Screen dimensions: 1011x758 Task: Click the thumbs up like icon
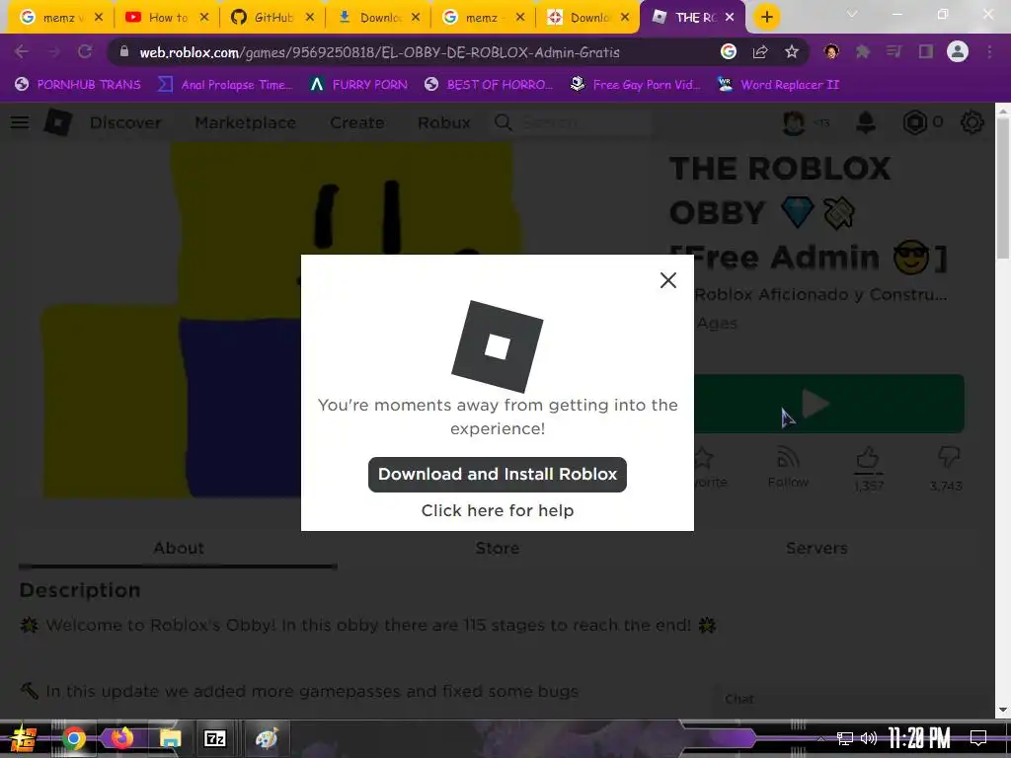click(x=868, y=458)
